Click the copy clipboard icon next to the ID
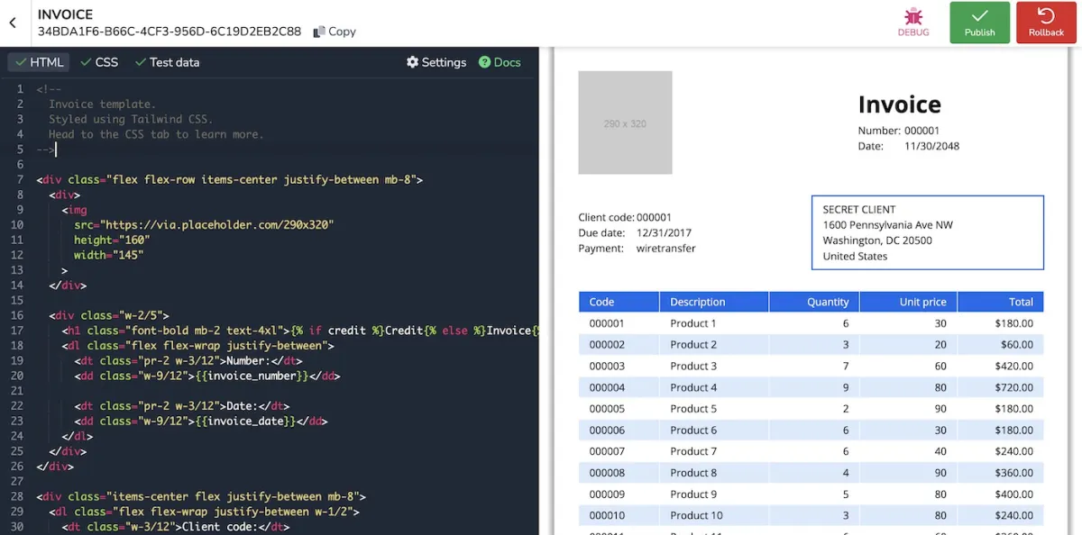Screen dimensions: 1082x535 [x=319, y=32]
